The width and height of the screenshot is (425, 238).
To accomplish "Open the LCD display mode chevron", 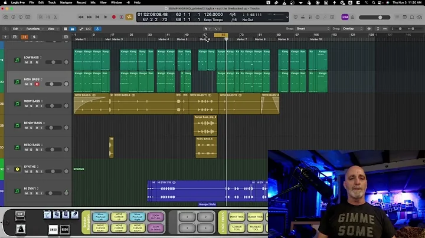I will tap(287, 17).
